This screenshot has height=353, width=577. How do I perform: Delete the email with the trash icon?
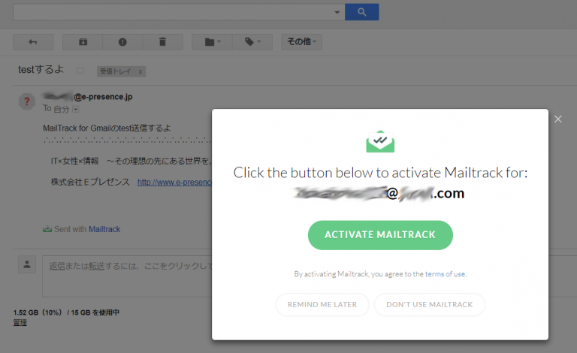coord(162,42)
